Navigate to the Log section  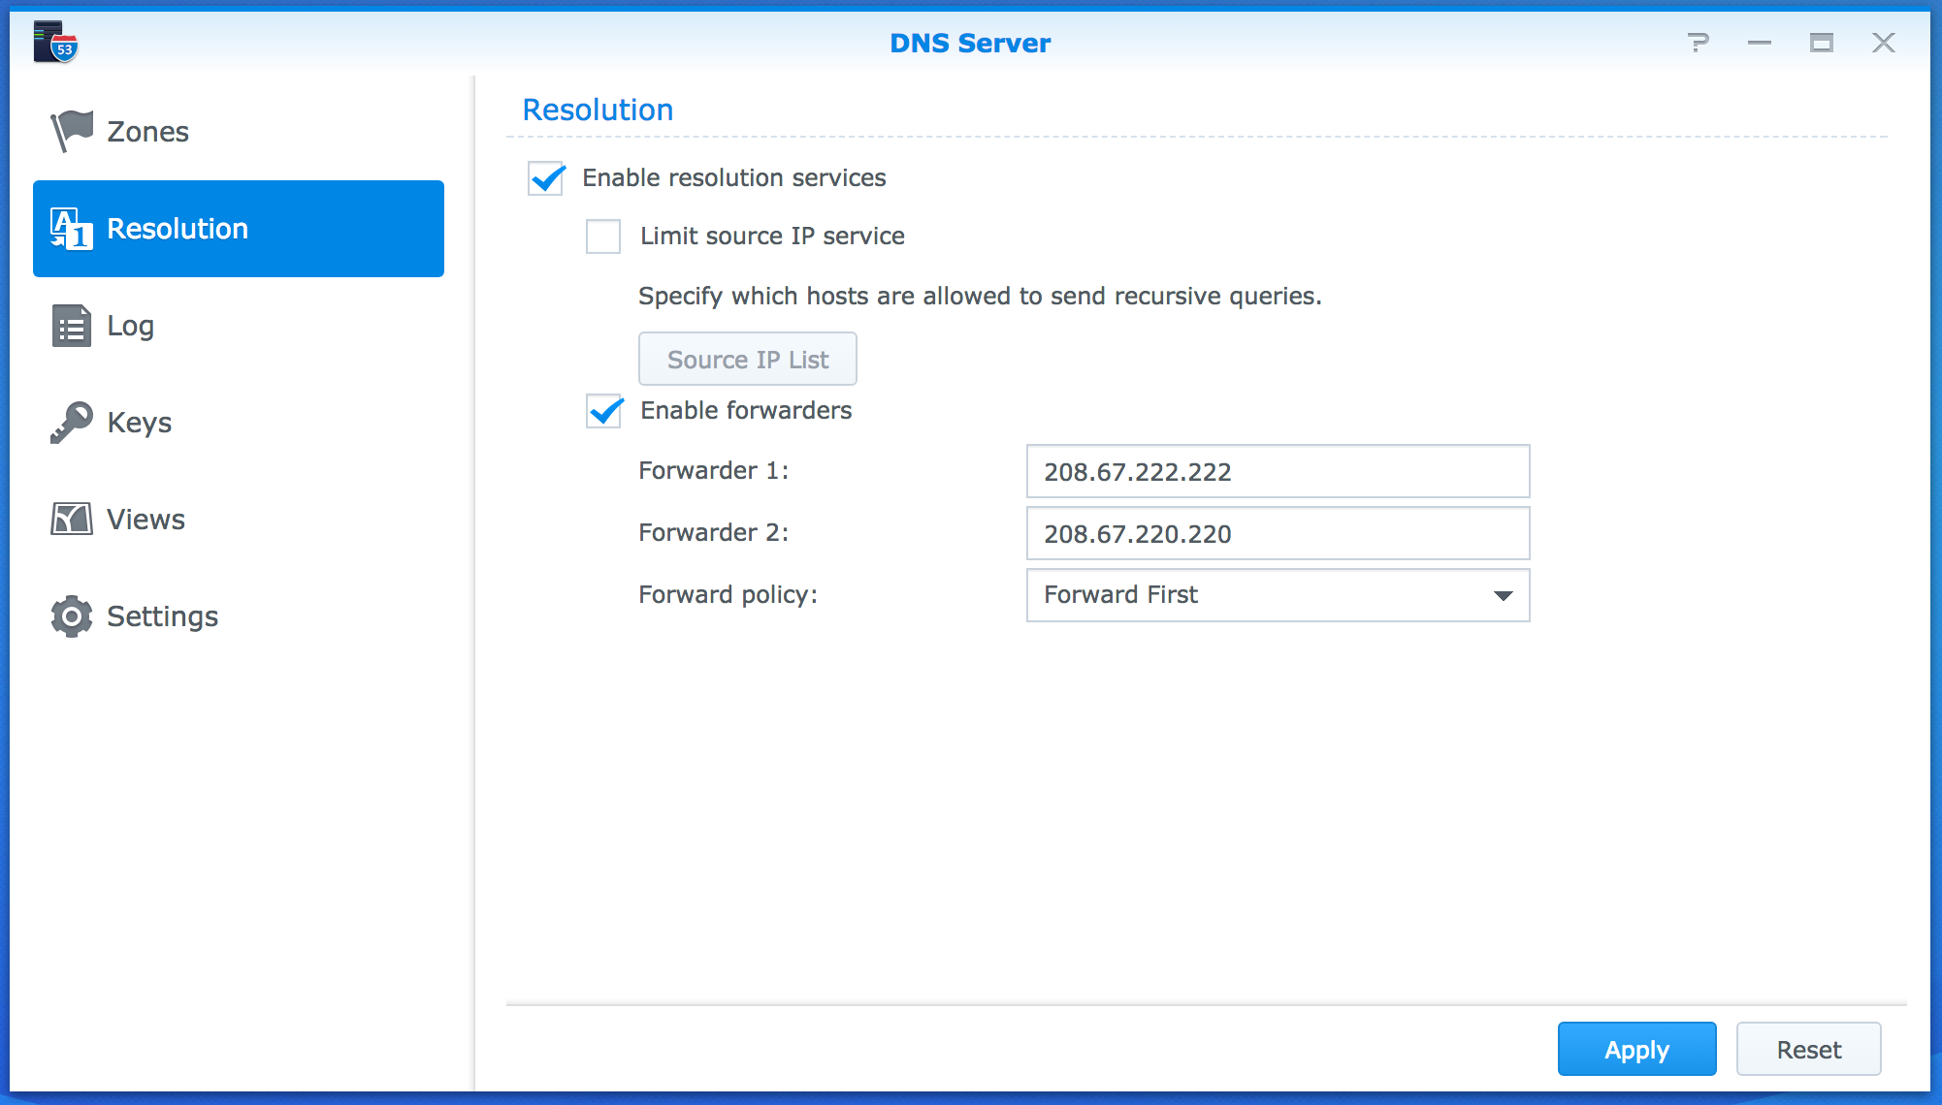[x=132, y=324]
